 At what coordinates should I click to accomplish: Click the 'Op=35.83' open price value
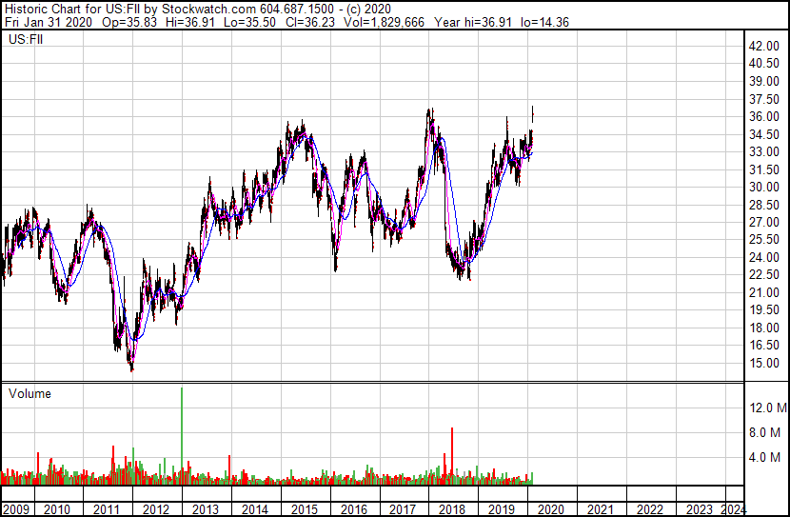click(129, 22)
